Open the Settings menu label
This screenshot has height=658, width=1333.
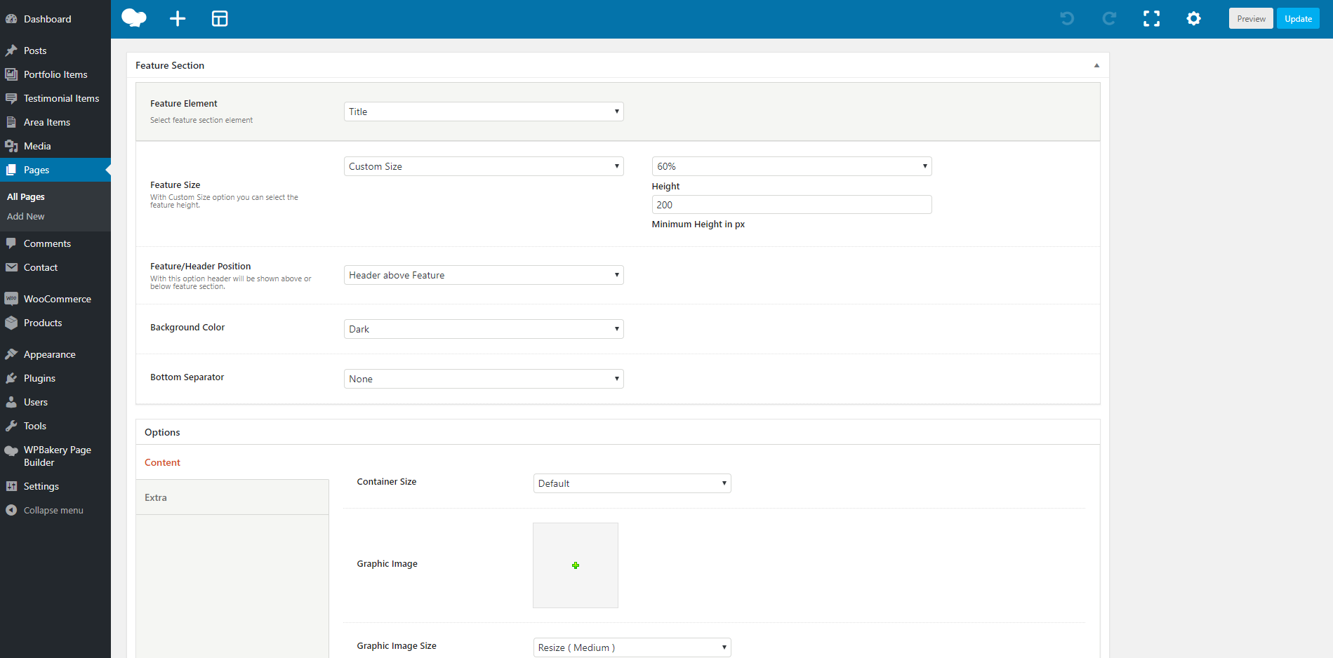[41, 486]
